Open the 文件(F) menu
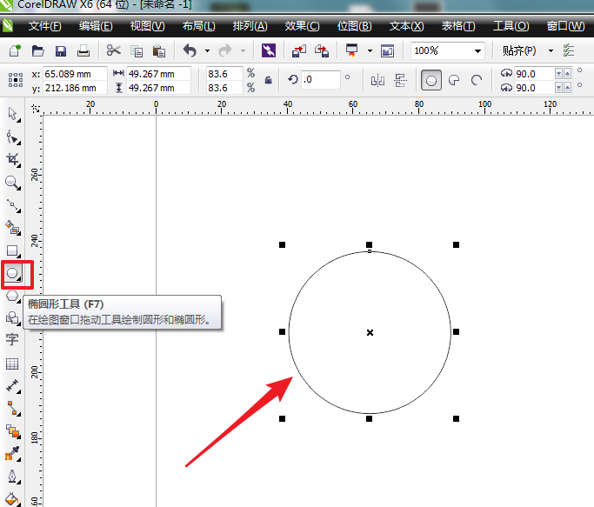The height and width of the screenshot is (507, 594). click(x=44, y=26)
